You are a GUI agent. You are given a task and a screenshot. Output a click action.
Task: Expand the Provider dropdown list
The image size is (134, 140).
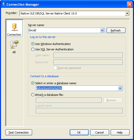pos(127,13)
